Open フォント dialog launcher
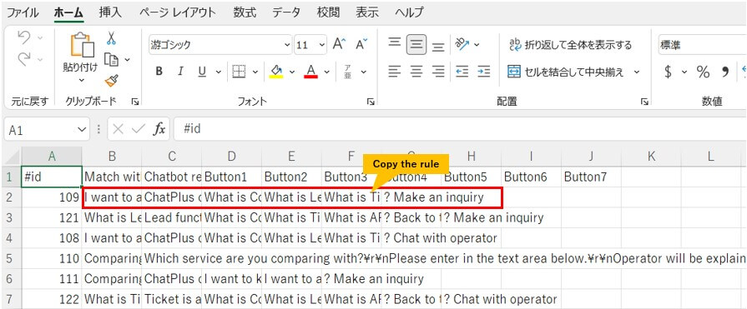The width and height of the screenshot is (747, 309). point(371,102)
